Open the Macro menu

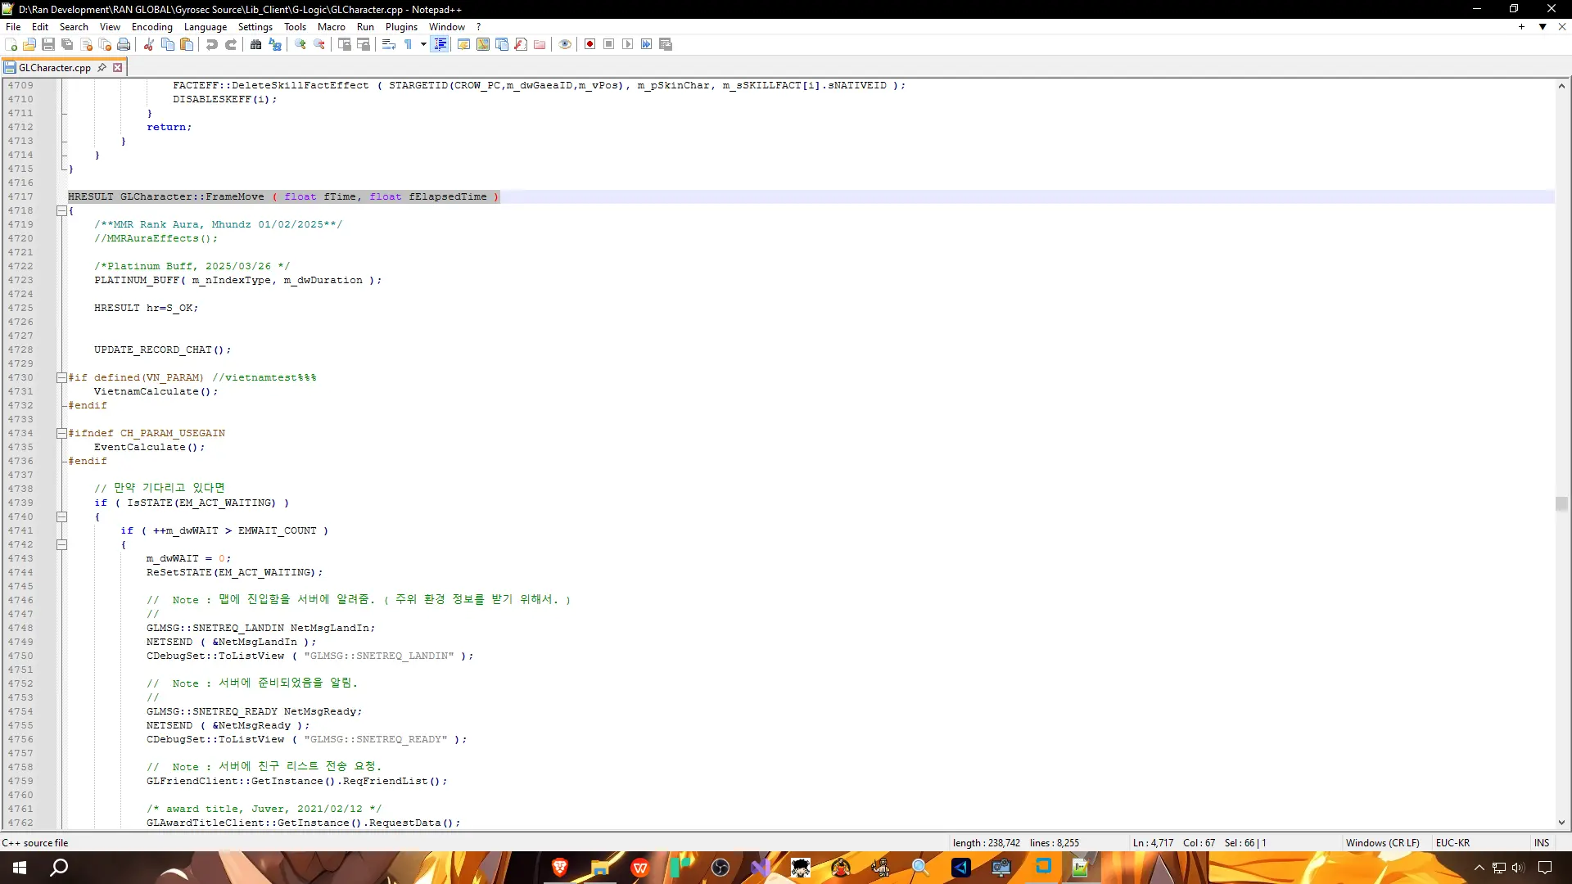pos(332,26)
